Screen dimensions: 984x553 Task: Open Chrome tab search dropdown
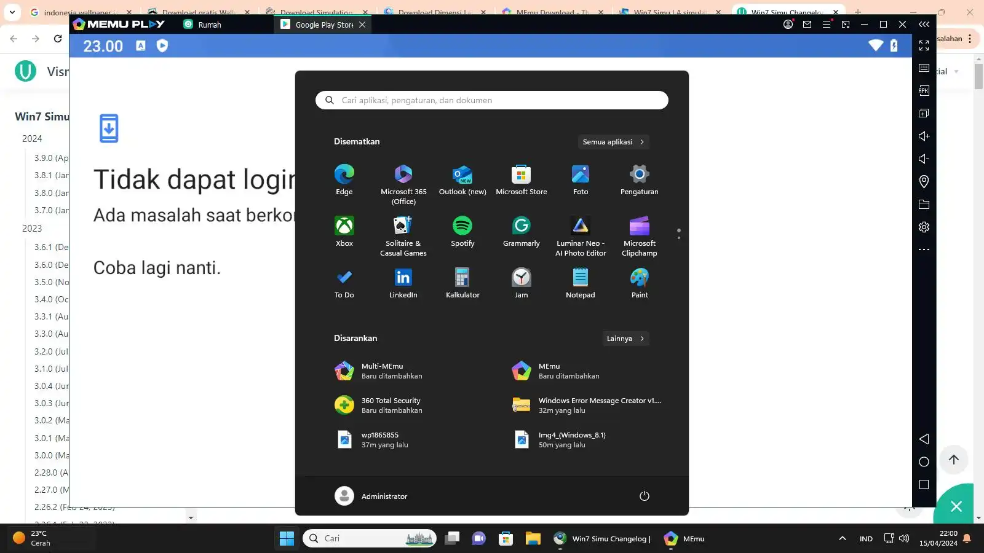coord(12,12)
